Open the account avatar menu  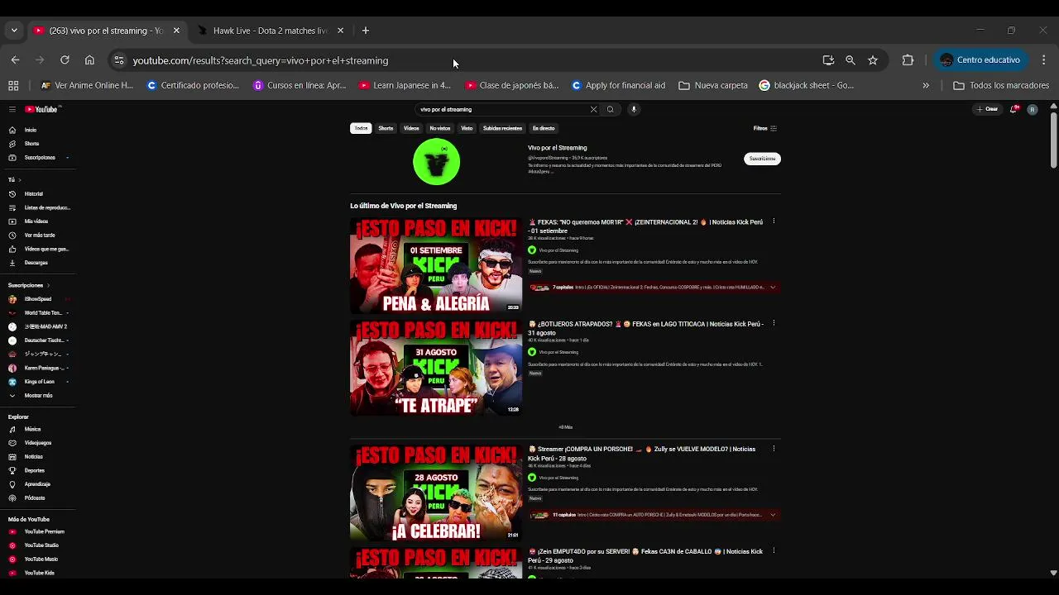click(x=1033, y=109)
